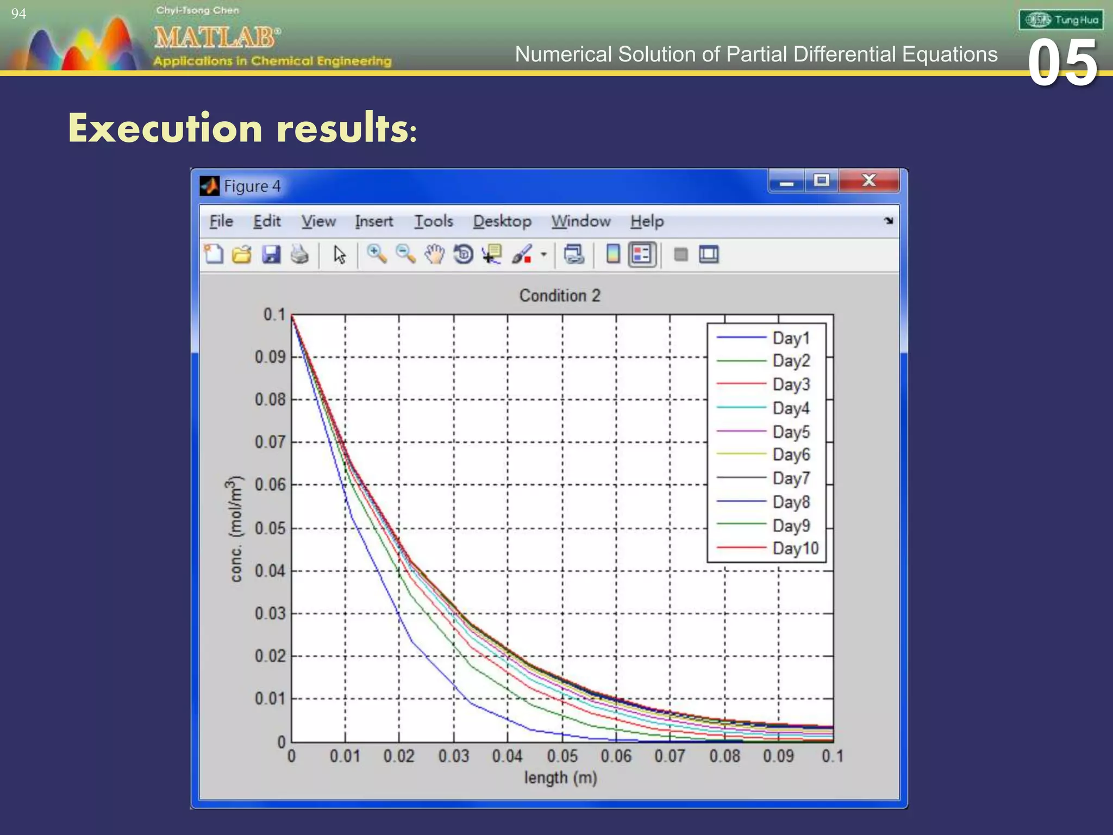Save the figure with the floppy disk icon
This screenshot has height=835, width=1113.
coord(271,254)
